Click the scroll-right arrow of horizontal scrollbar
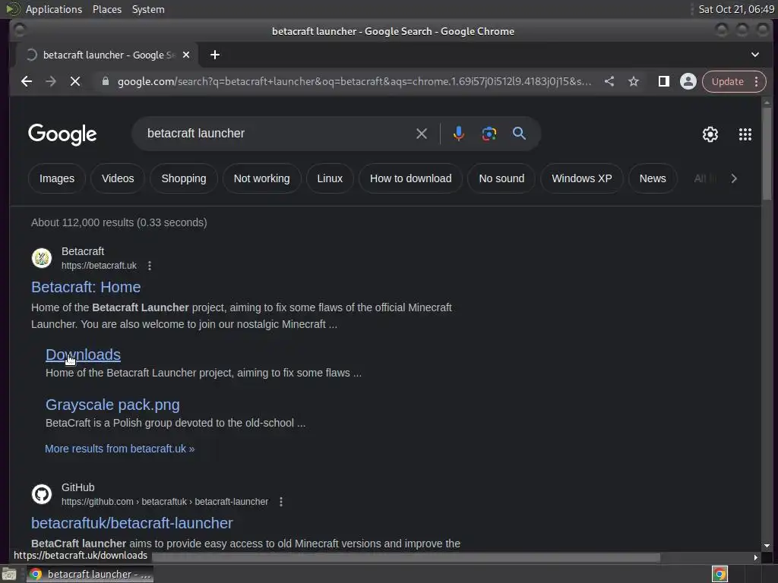This screenshot has height=583, width=778. point(756,558)
